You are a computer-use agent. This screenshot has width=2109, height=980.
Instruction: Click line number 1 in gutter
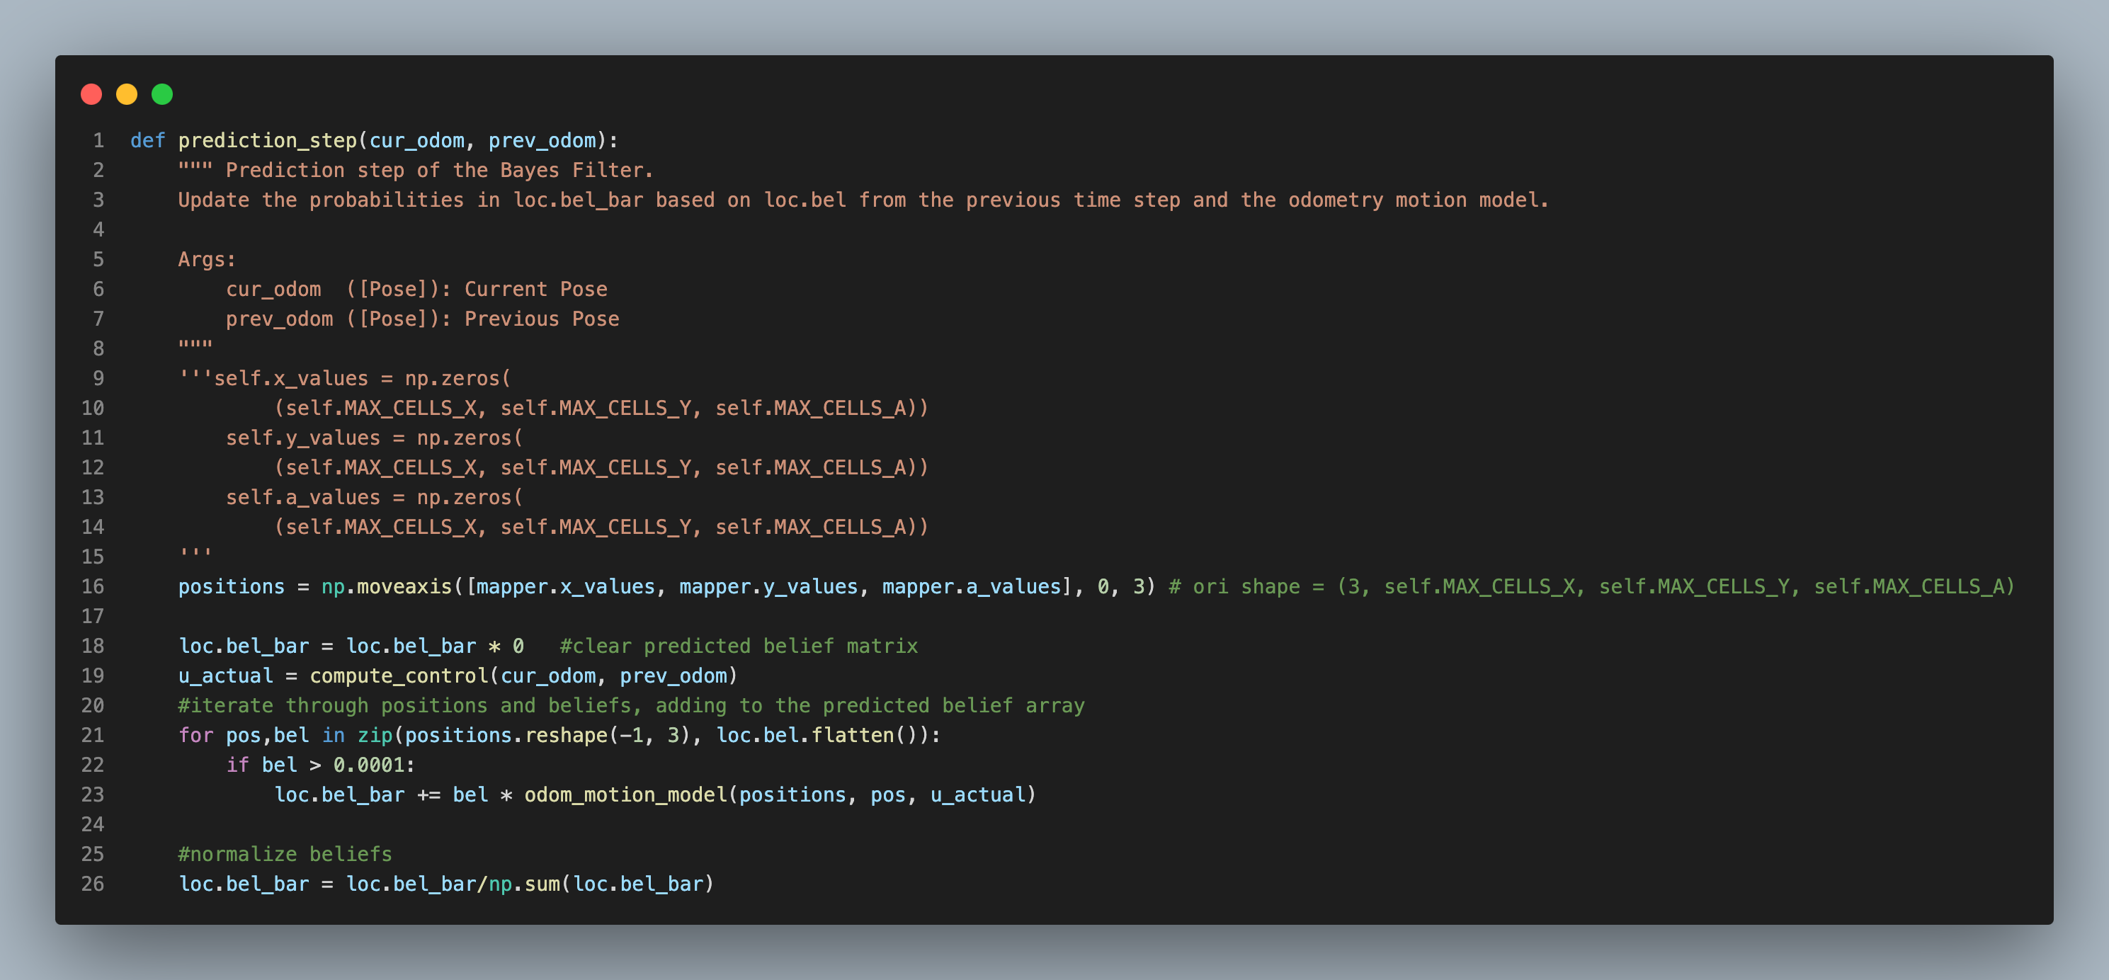click(98, 141)
